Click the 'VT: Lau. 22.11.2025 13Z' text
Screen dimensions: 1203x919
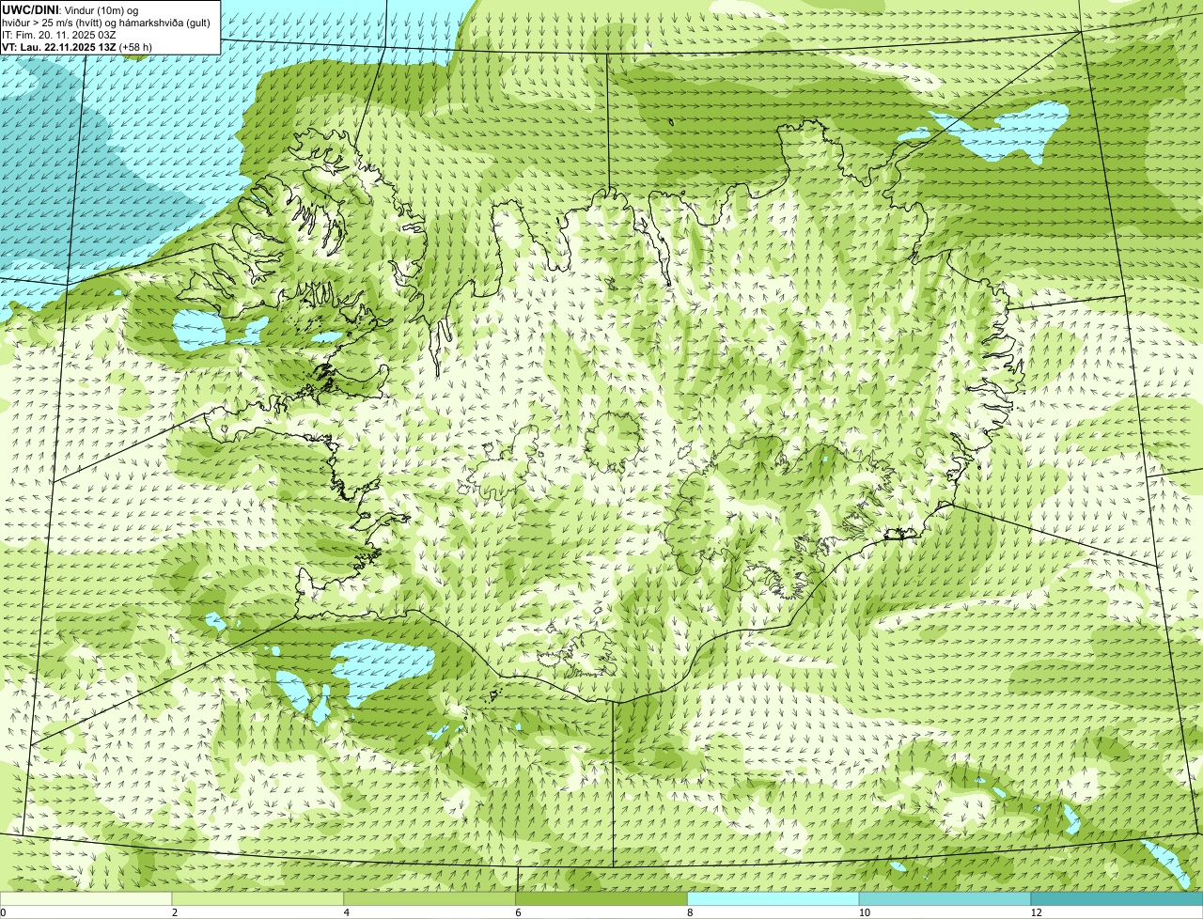coord(59,47)
